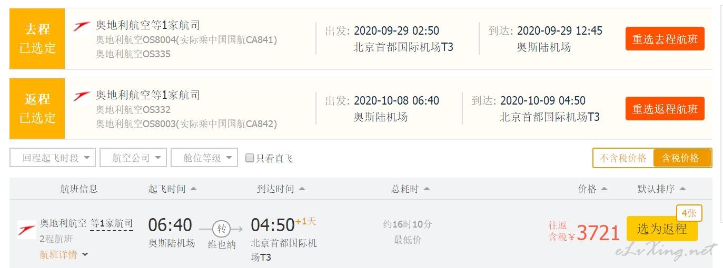This screenshot has width=723, height=268.
Task: Click 重选返程航班 to reselect the return flight
Action: (x=665, y=109)
